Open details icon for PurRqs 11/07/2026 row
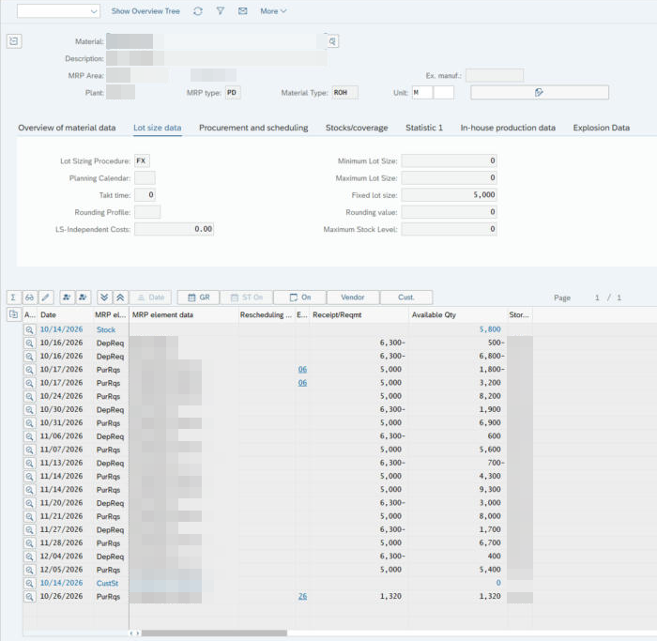This screenshot has width=657, height=641. 29,450
